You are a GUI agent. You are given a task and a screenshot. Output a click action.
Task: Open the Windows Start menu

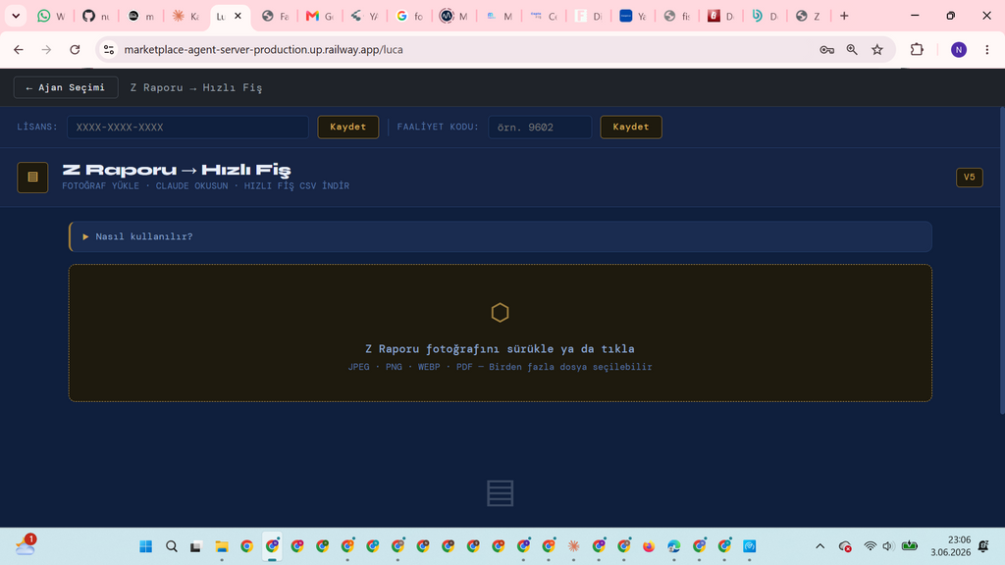[x=146, y=546]
